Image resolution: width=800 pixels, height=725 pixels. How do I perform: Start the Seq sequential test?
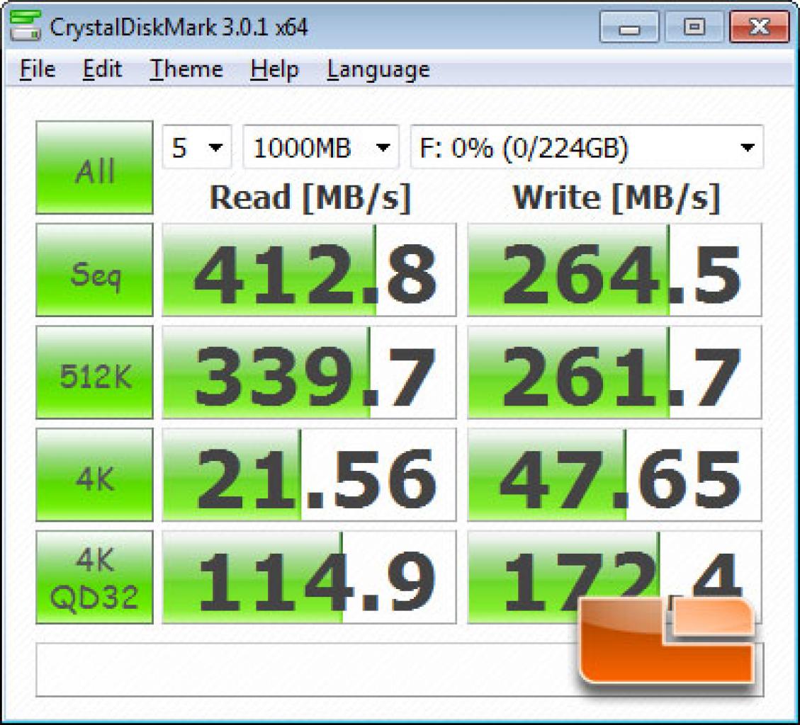[94, 270]
